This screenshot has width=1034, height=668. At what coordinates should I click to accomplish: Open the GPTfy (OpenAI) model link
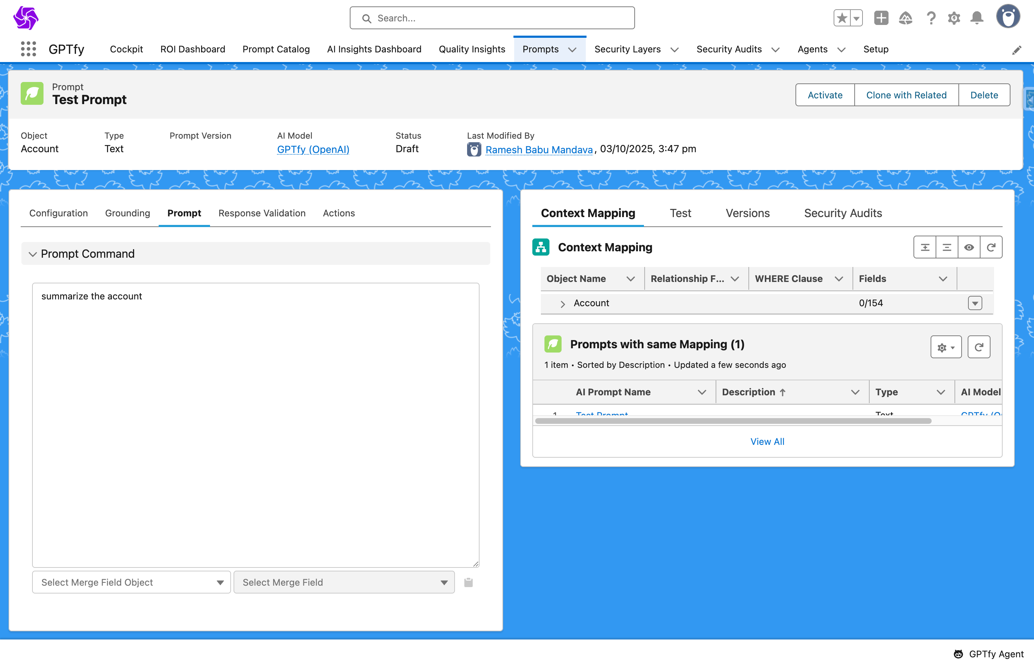tap(313, 150)
